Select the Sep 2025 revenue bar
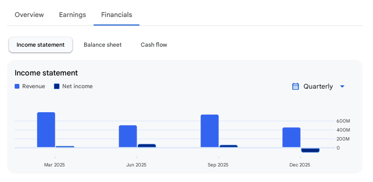 pos(209,131)
